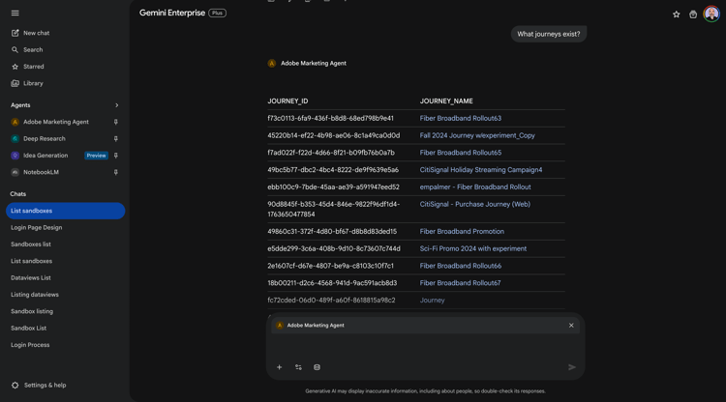
Task: Open the shopping bag icon in the header
Action: pyautogui.click(x=693, y=14)
